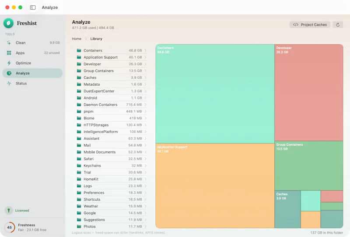Open the HomeKit folder row
This screenshot has width=350, height=237.
pos(111,179)
